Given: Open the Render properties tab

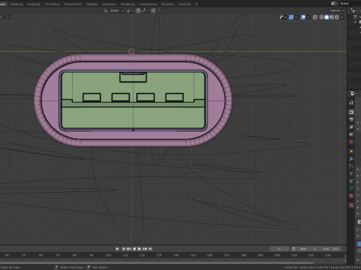Looking at the screenshot, I should [x=351, y=112].
